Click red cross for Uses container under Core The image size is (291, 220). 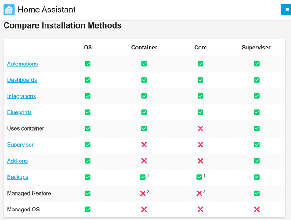(200, 129)
